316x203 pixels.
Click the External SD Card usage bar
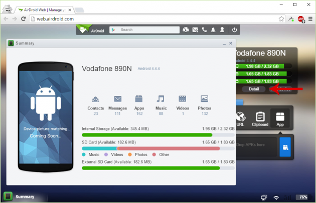coord(158,168)
